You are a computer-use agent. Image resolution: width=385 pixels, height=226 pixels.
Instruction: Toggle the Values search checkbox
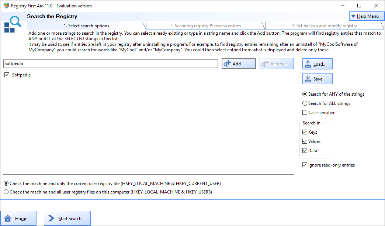(x=305, y=141)
